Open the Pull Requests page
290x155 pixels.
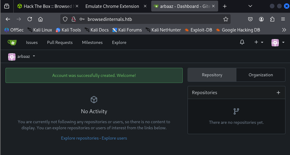(x=60, y=42)
